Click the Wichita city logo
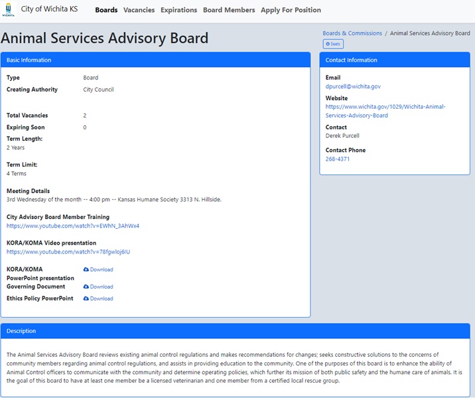This screenshot has width=475, height=398. pos(9,11)
